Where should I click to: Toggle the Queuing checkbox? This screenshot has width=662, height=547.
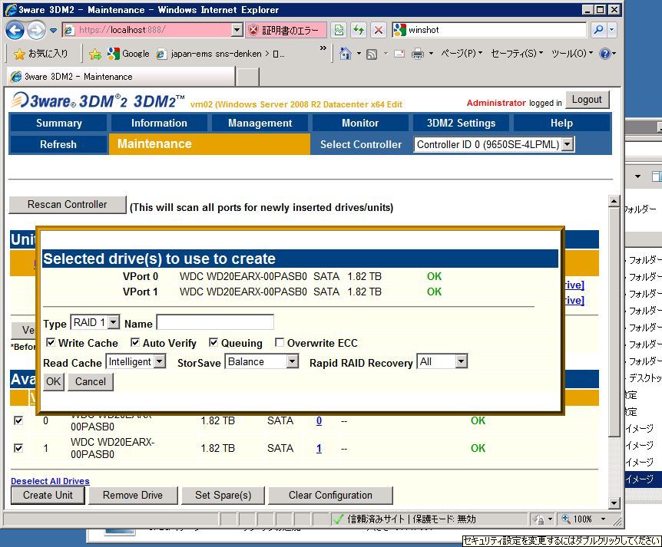coord(213,342)
